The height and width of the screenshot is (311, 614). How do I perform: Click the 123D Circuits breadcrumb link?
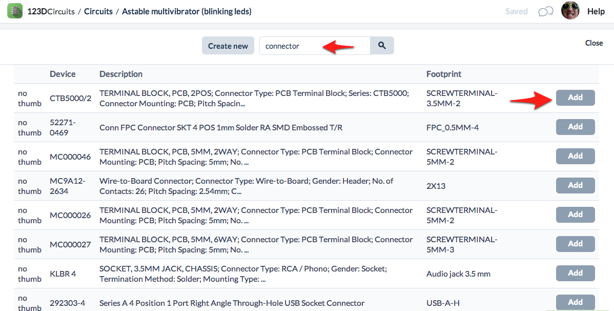(x=51, y=11)
